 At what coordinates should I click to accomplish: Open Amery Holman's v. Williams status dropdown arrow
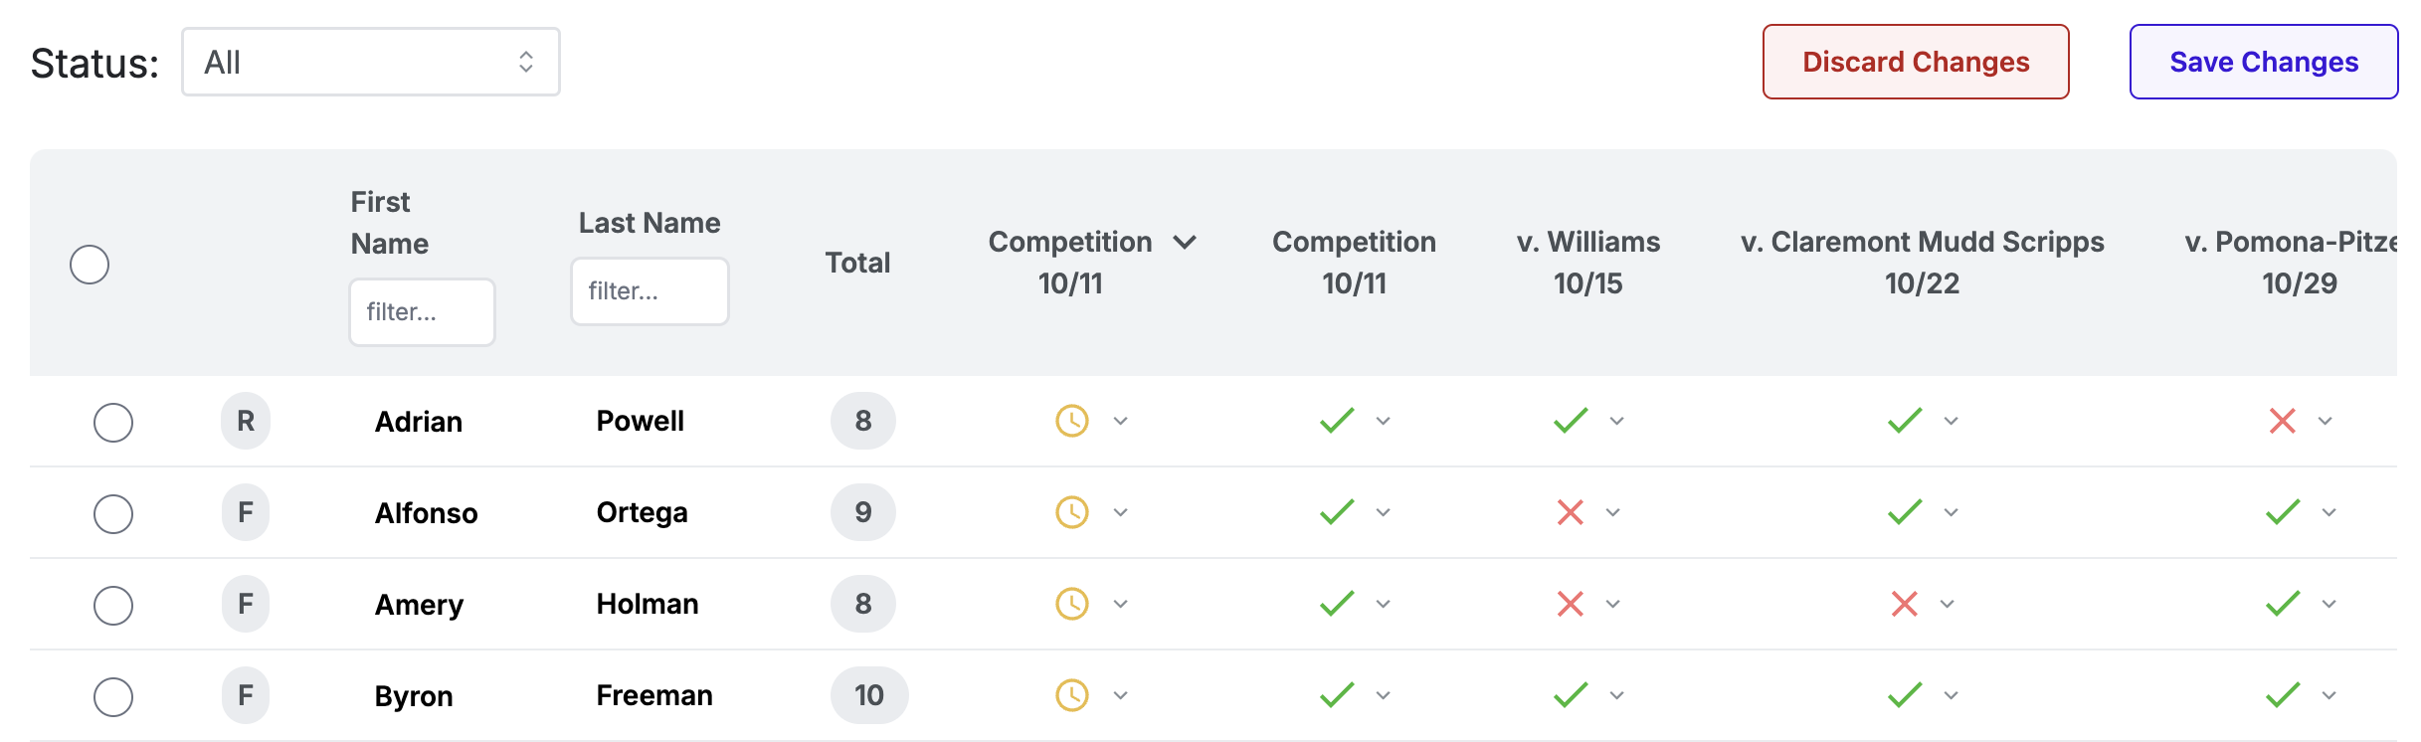pyautogui.click(x=1613, y=604)
